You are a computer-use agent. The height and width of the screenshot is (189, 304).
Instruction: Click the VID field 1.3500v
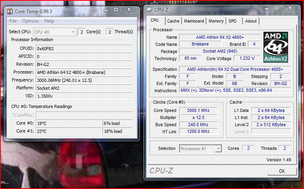point(84,96)
